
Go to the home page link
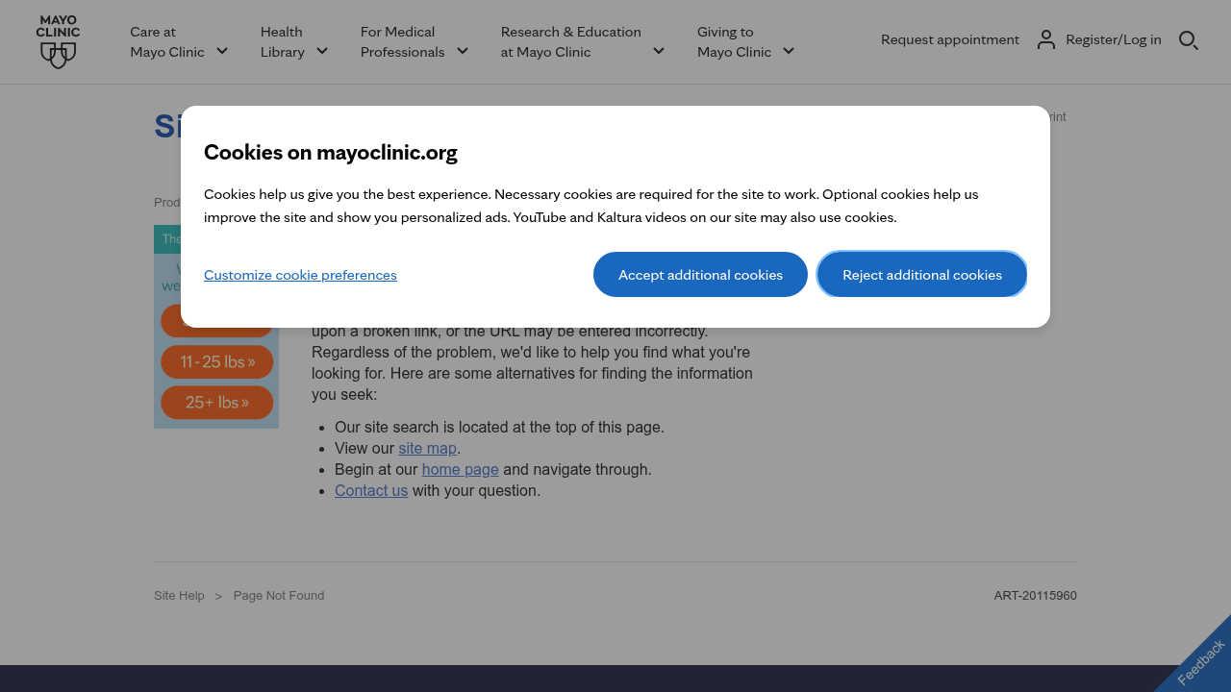(461, 469)
